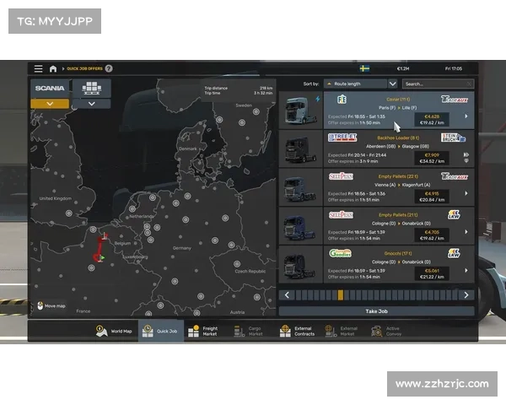Open the Quick Job Offers help icon
This screenshot has width=506, height=405.
pos(109,68)
